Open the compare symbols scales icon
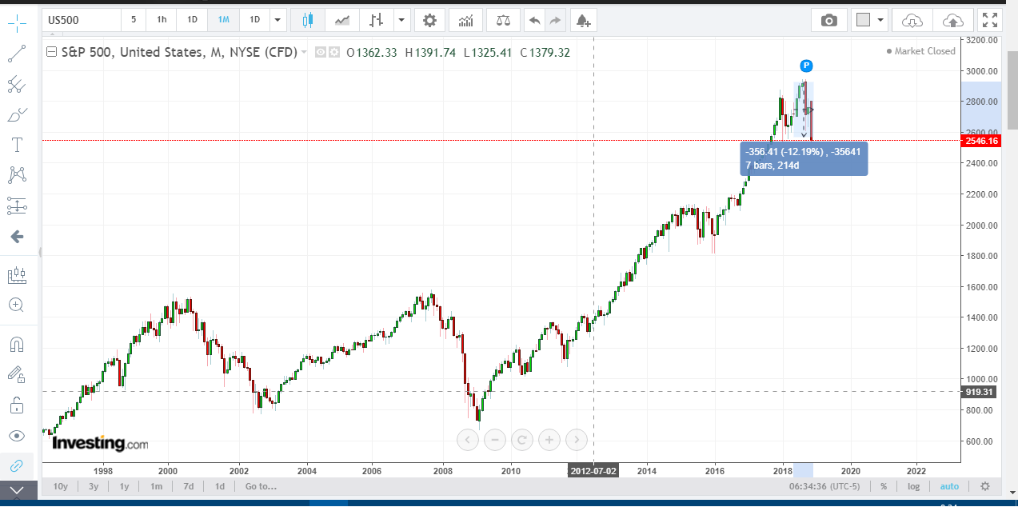This screenshot has width=1018, height=507. (502, 20)
